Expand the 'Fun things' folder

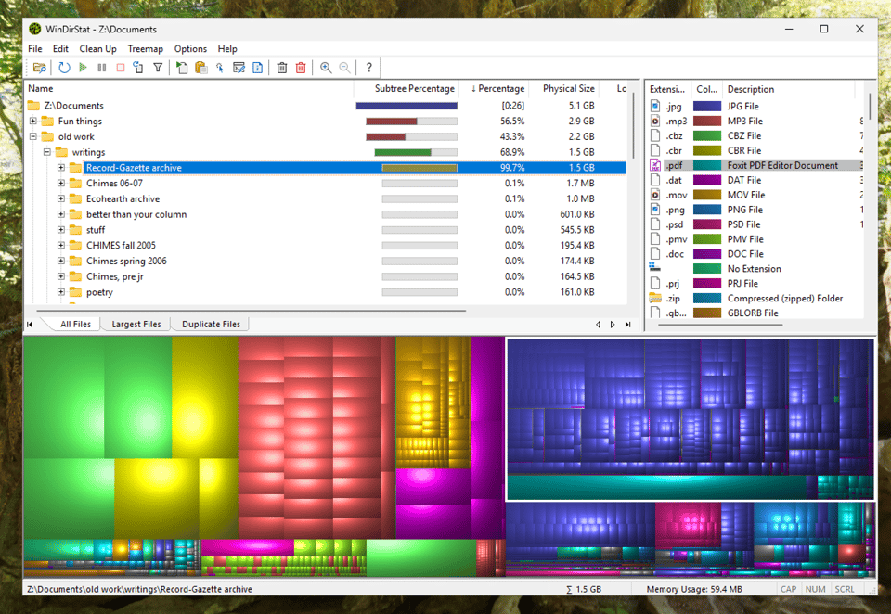32,121
